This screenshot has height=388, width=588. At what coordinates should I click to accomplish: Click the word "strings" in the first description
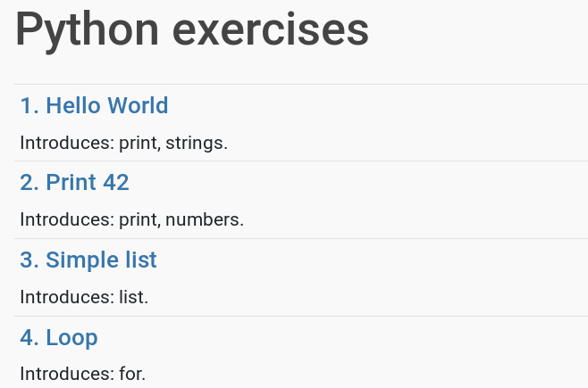tap(197, 143)
